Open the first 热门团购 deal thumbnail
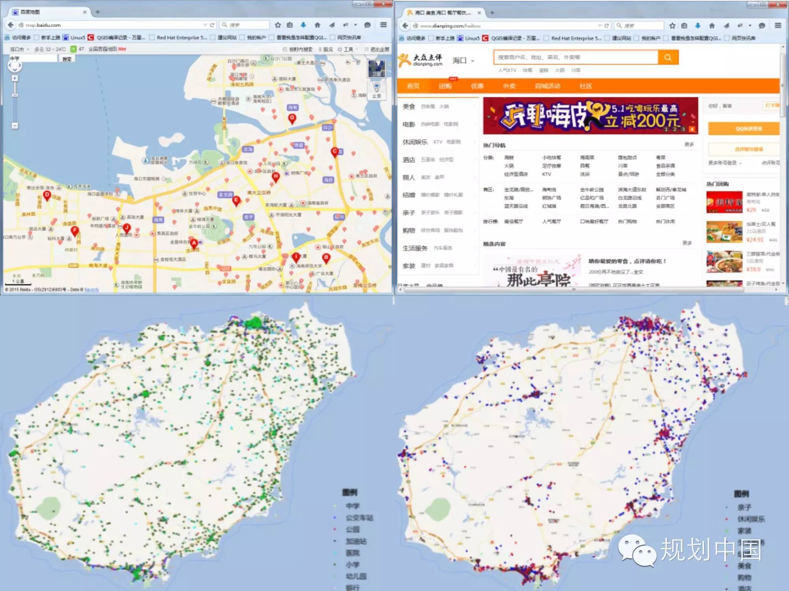The height and width of the screenshot is (591, 789). (x=724, y=202)
